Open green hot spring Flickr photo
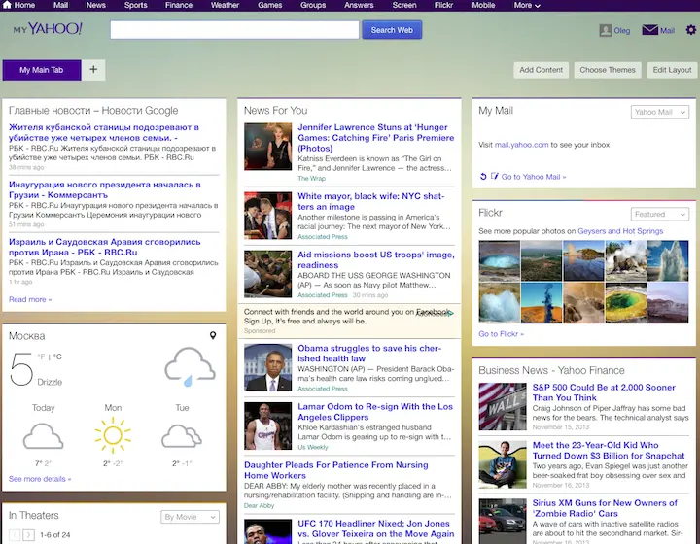 pos(625,302)
